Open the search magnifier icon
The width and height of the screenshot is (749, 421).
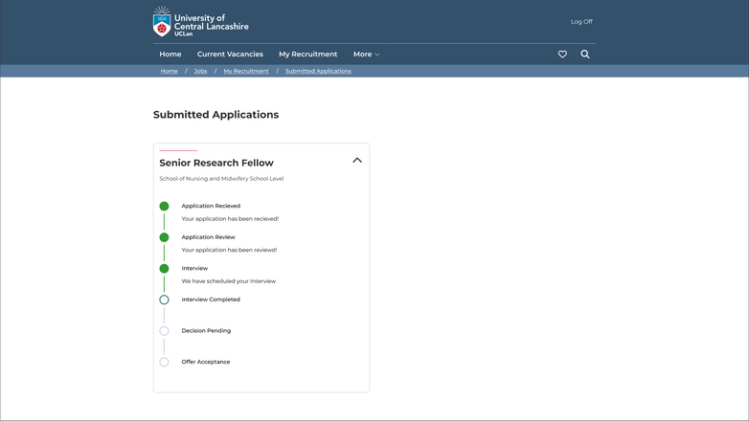click(585, 55)
